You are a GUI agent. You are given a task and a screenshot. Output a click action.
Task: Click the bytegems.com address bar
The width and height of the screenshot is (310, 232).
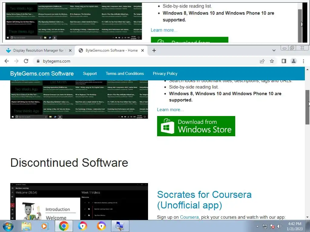(x=146, y=61)
